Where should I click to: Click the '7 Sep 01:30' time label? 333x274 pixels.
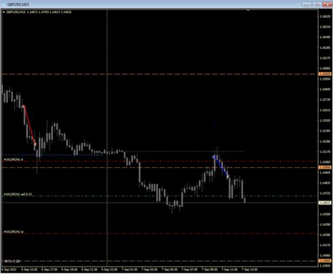(129, 270)
